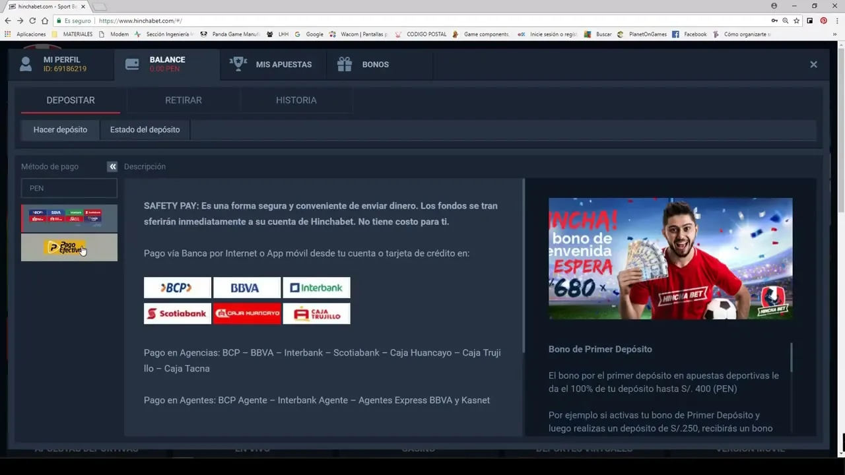The height and width of the screenshot is (475, 845).
Task: Click the Hincha Bet welcome bonus banner
Action: click(x=670, y=259)
